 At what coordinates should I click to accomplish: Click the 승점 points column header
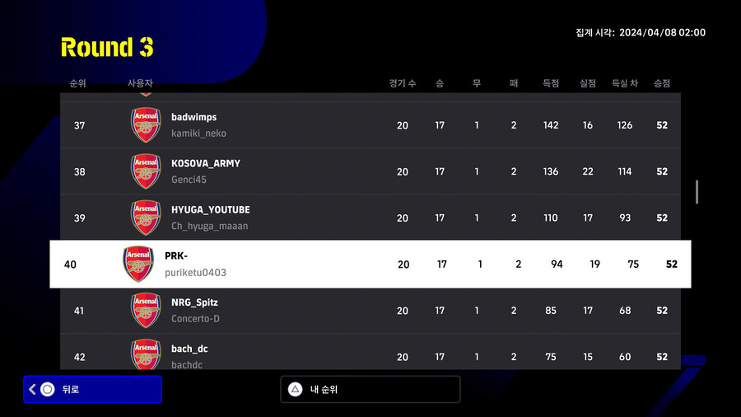(661, 83)
